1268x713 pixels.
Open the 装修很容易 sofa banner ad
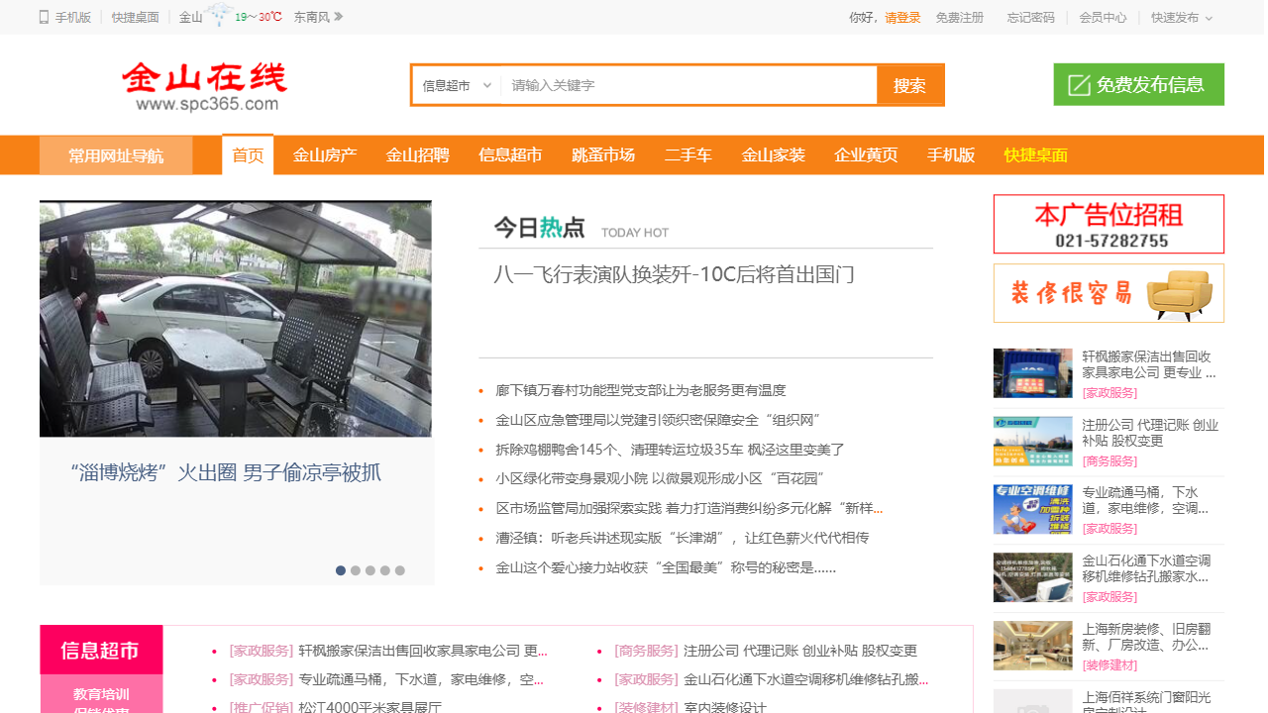tap(1109, 293)
